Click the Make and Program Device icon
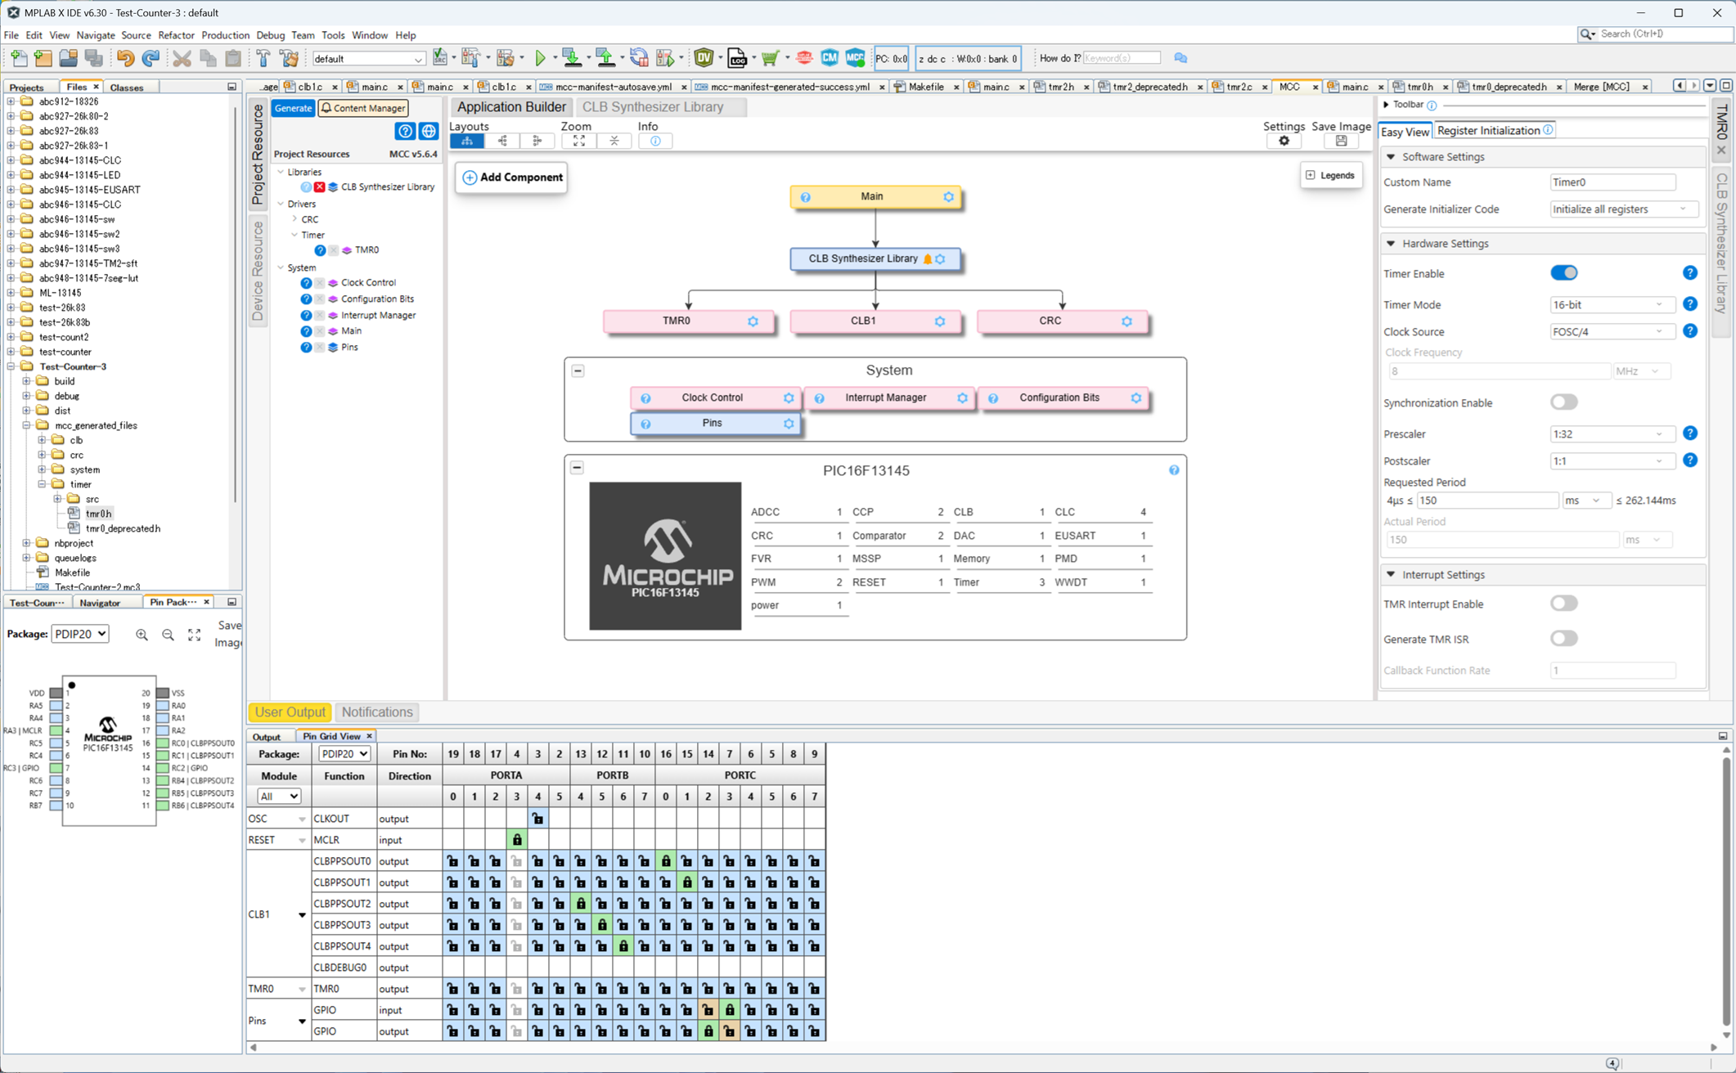The image size is (1736, 1073). (572, 58)
